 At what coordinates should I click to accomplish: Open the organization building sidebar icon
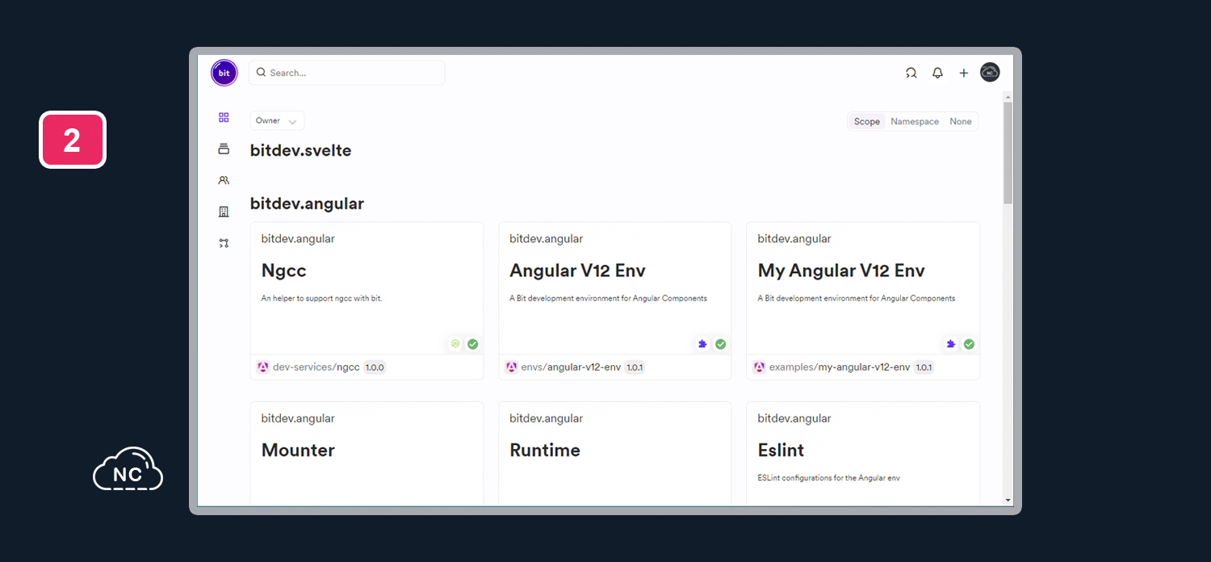(224, 212)
